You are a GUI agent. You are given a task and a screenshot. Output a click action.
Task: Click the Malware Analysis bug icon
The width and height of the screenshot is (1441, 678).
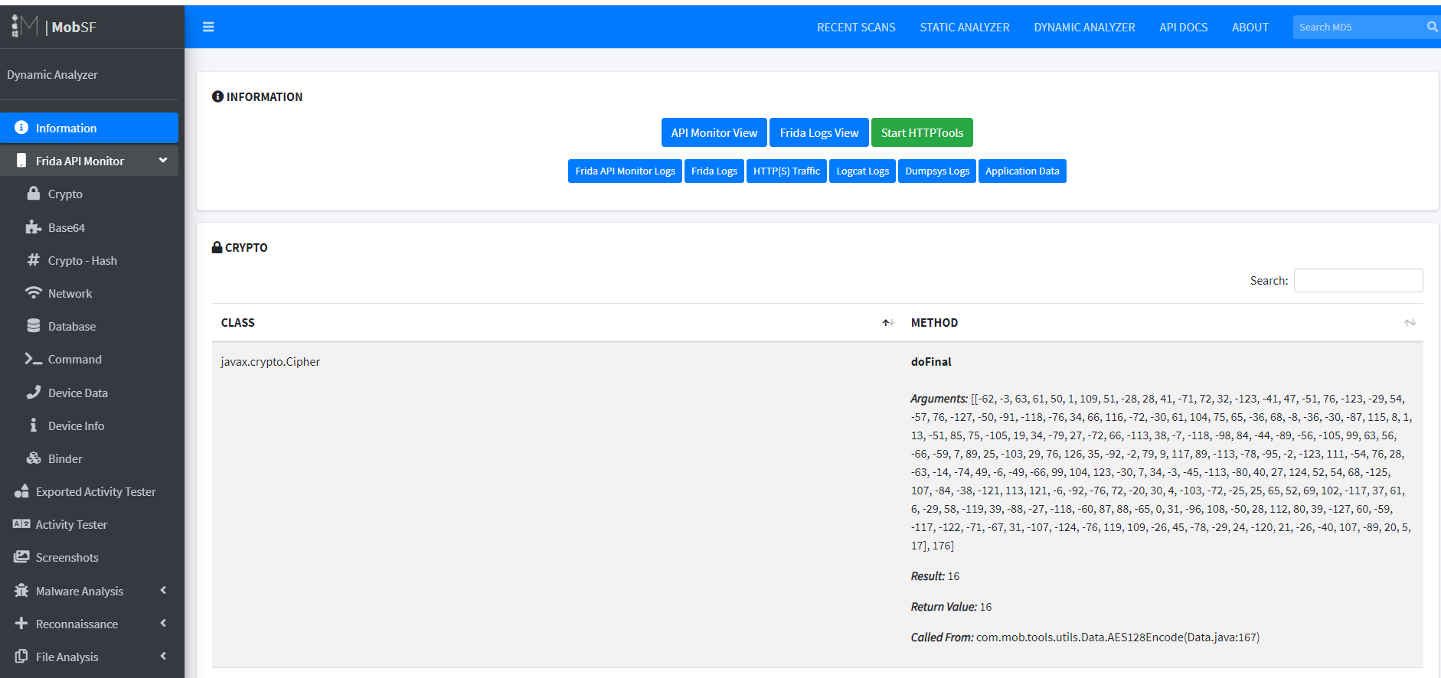[21, 591]
